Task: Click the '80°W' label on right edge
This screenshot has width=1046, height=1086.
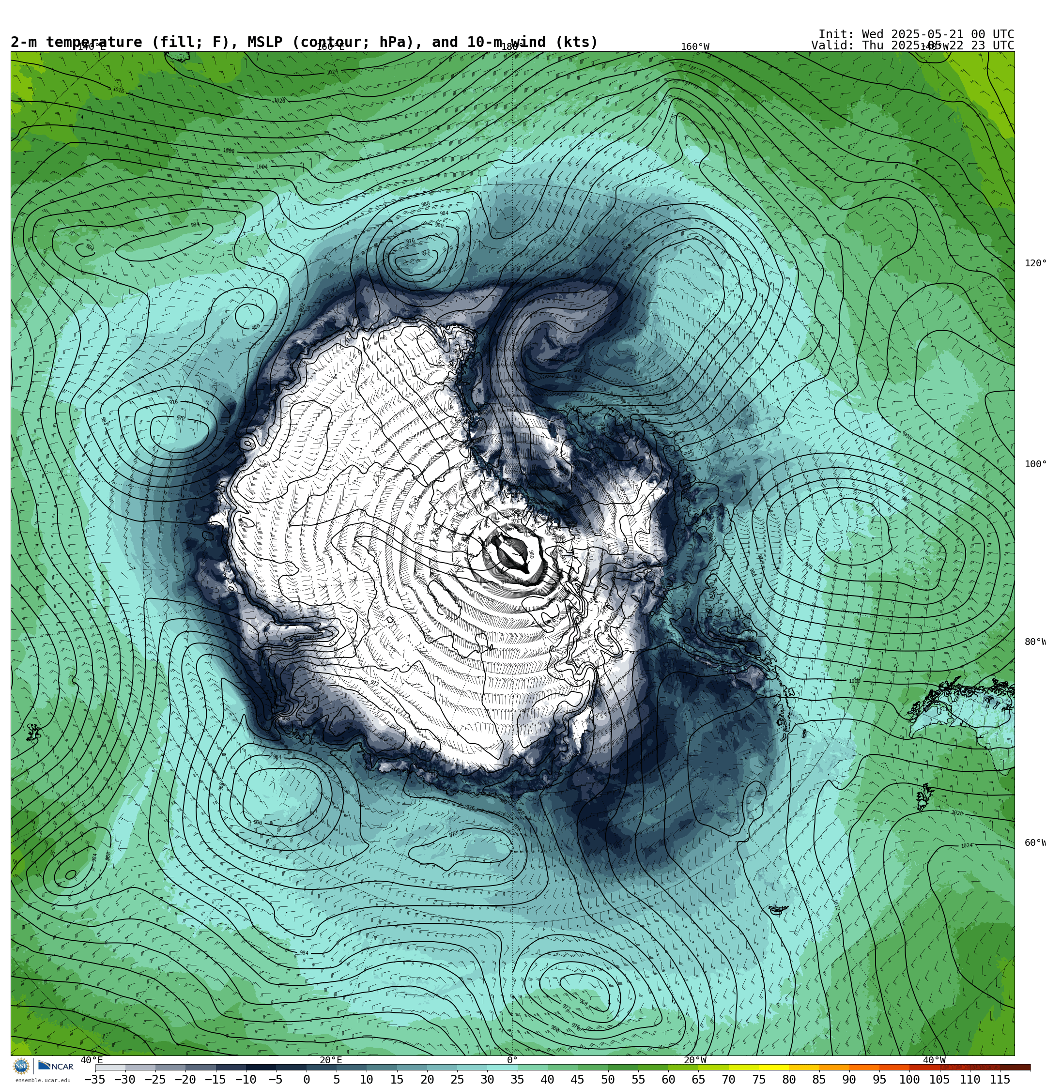Action: tap(1035, 642)
